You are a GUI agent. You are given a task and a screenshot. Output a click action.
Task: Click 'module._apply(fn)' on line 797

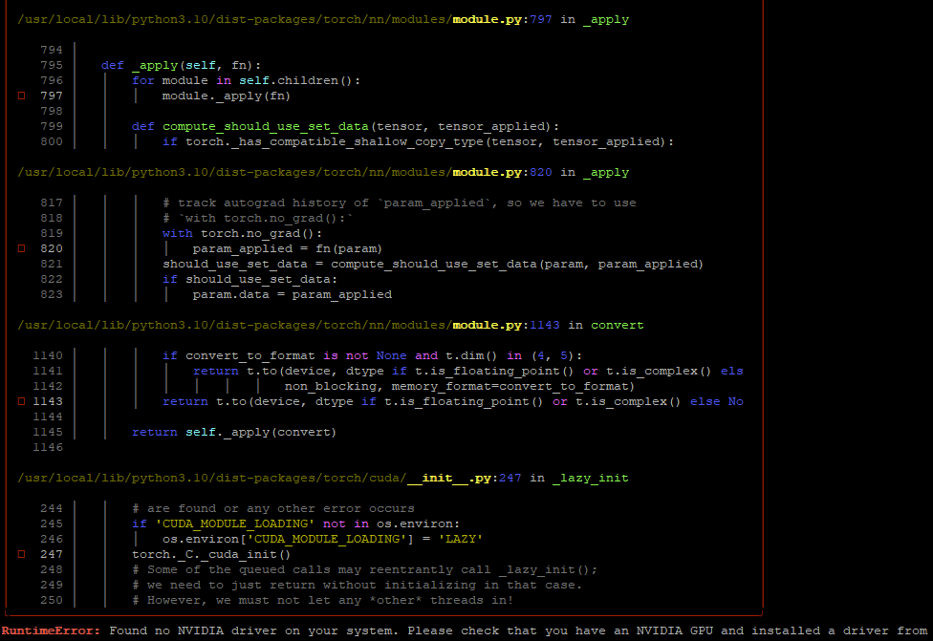coord(227,96)
